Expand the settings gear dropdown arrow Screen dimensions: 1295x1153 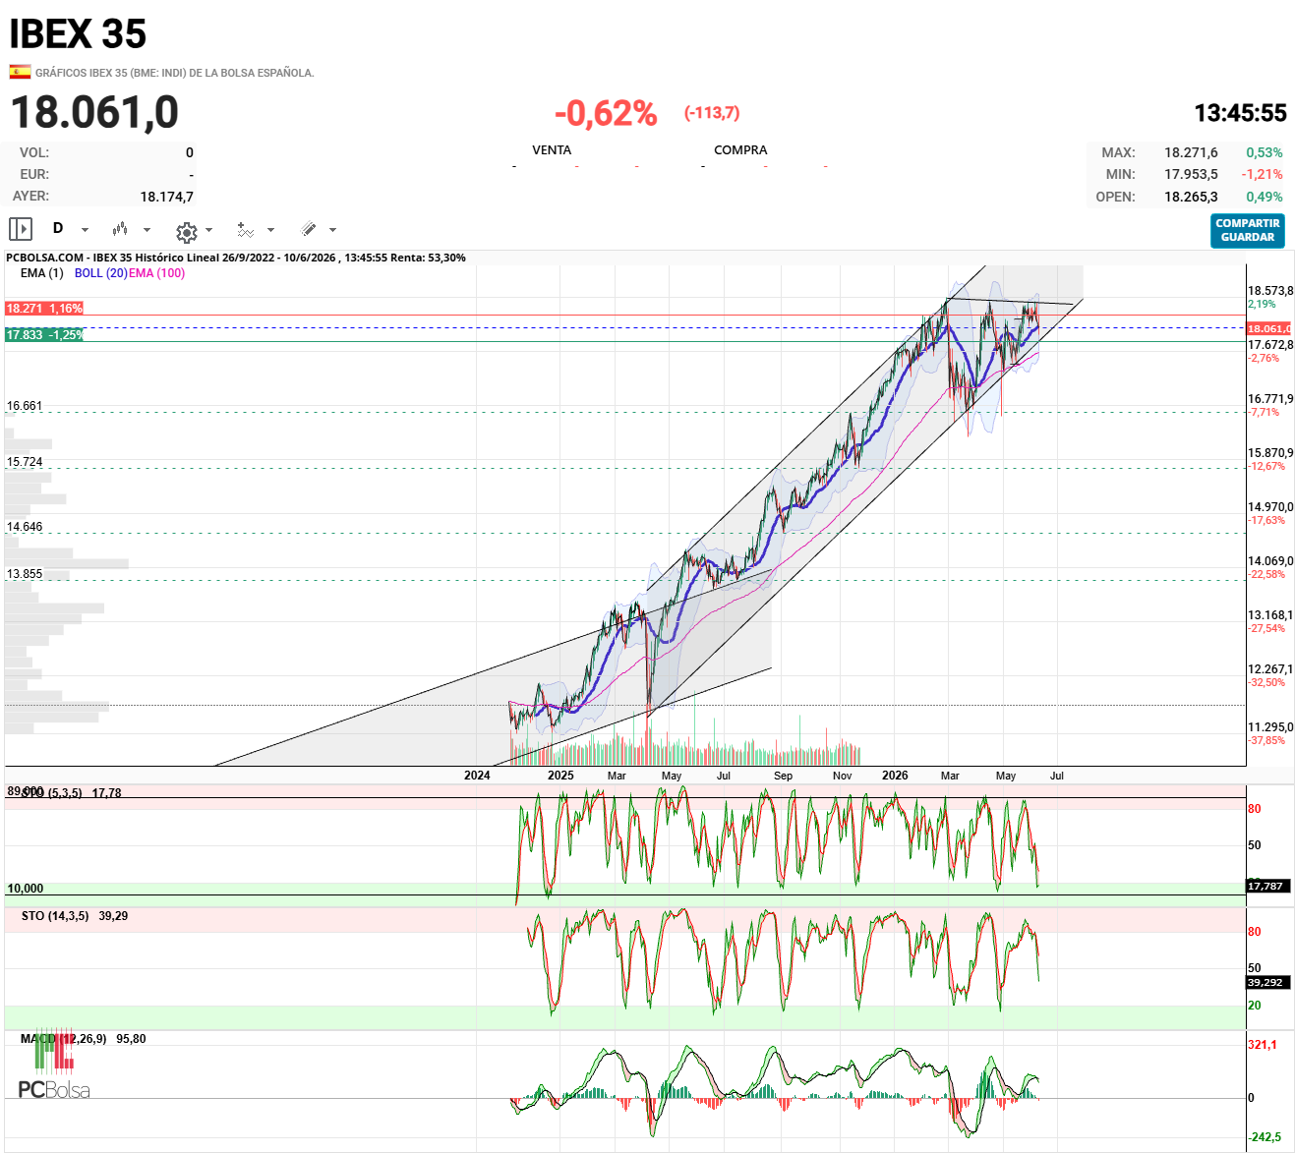(208, 230)
